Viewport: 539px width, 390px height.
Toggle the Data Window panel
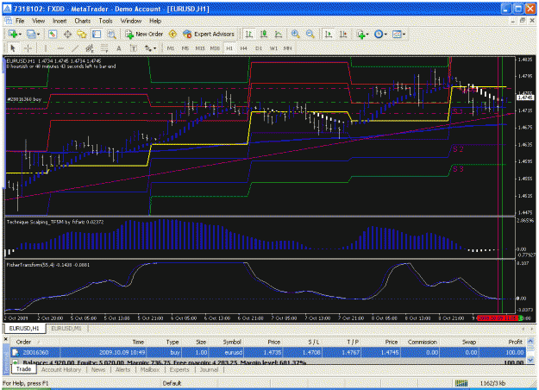click(67, 34)
